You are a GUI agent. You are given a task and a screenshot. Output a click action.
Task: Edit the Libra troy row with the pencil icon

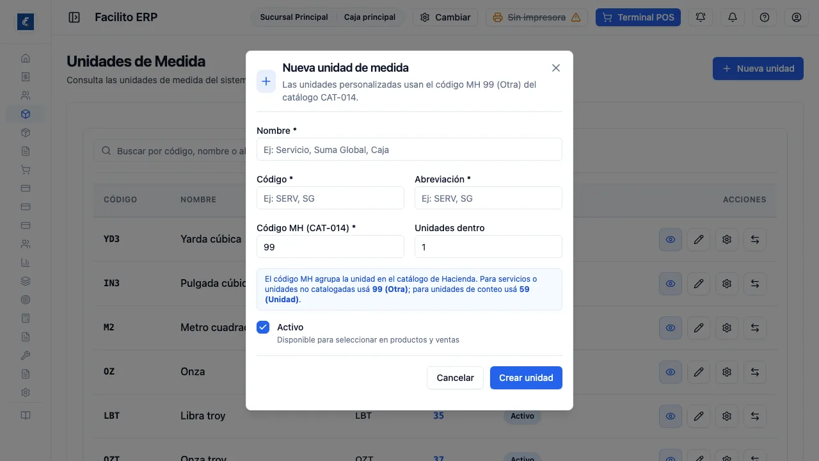point(699,416)
